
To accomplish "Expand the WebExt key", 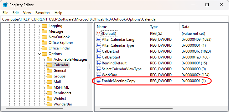I will click(44, 99).
